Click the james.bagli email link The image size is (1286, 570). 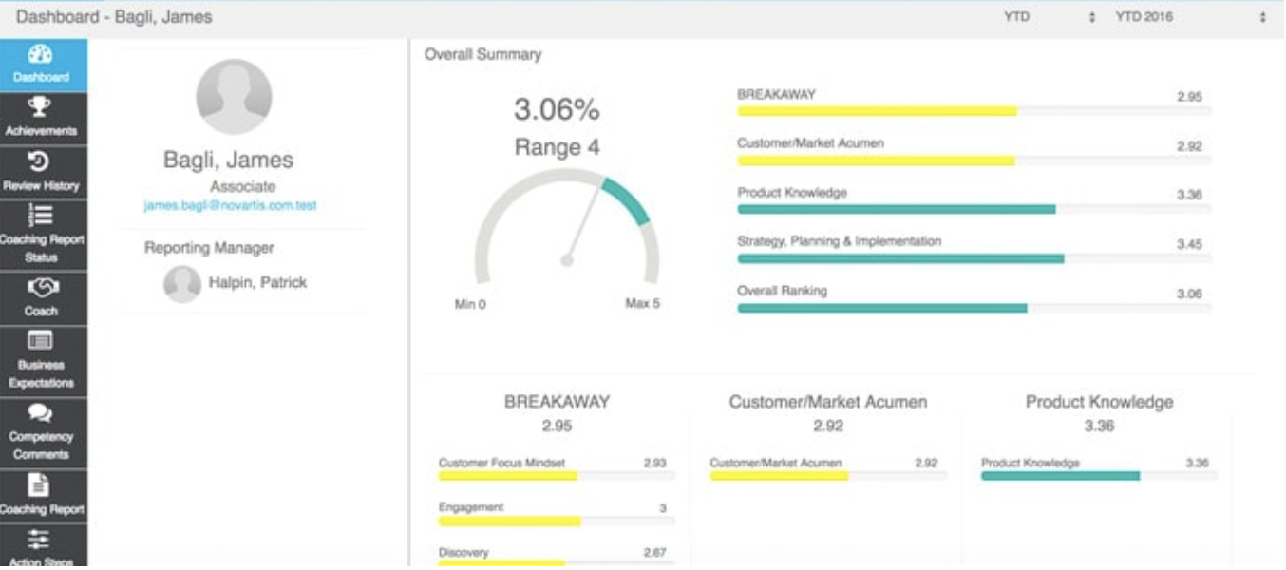click(230, 206)
